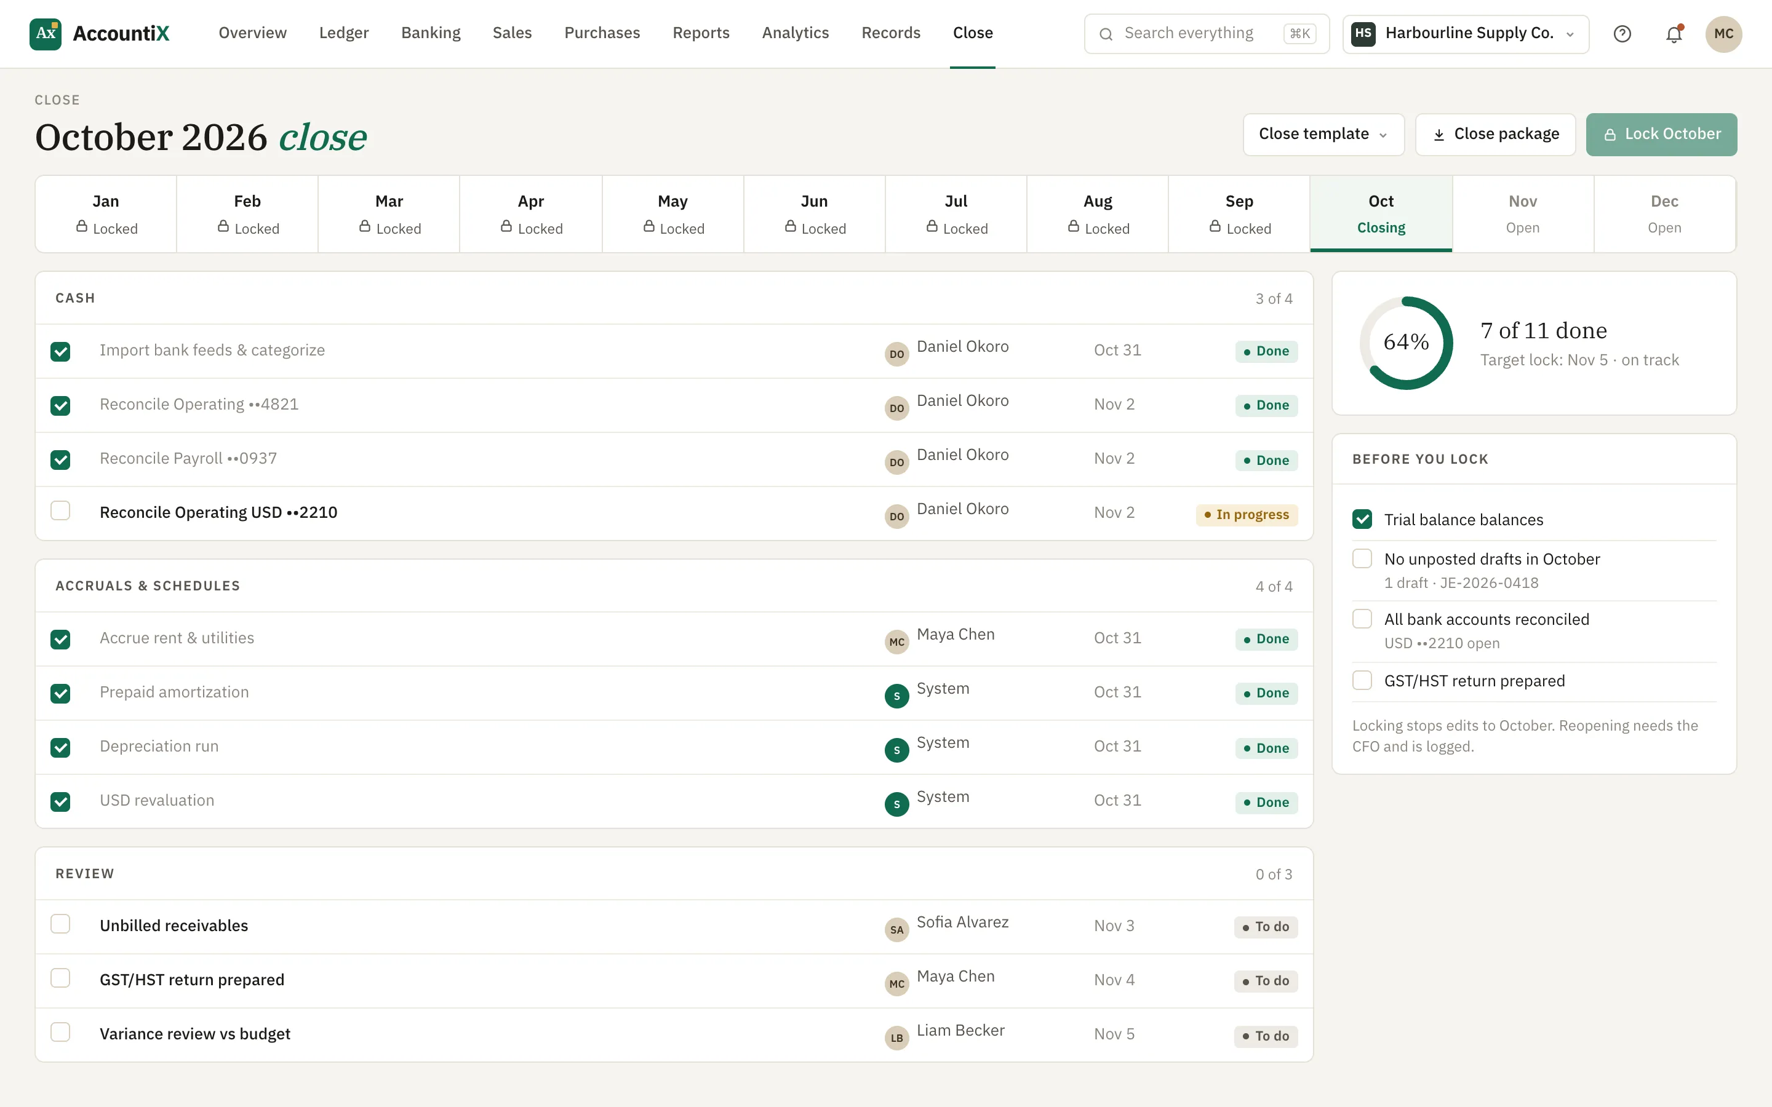Click the To do badge for Unbilled receivables
The image size is (1772, 1107).
[x=1266, y=927]
